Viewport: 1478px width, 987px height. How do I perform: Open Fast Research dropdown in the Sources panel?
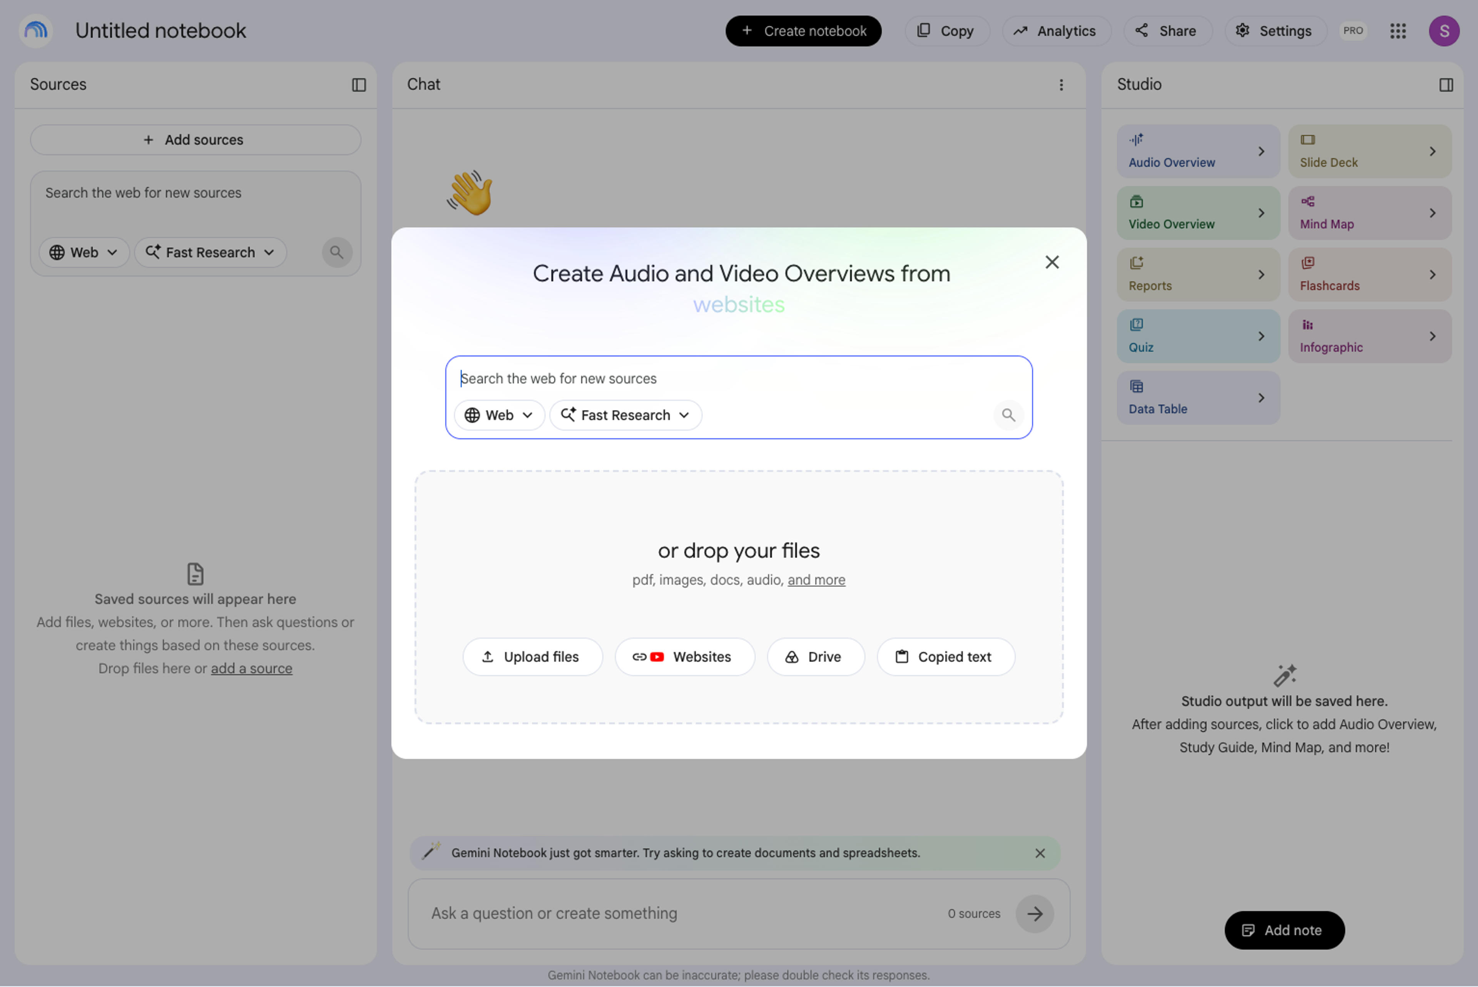pos(210,252)
